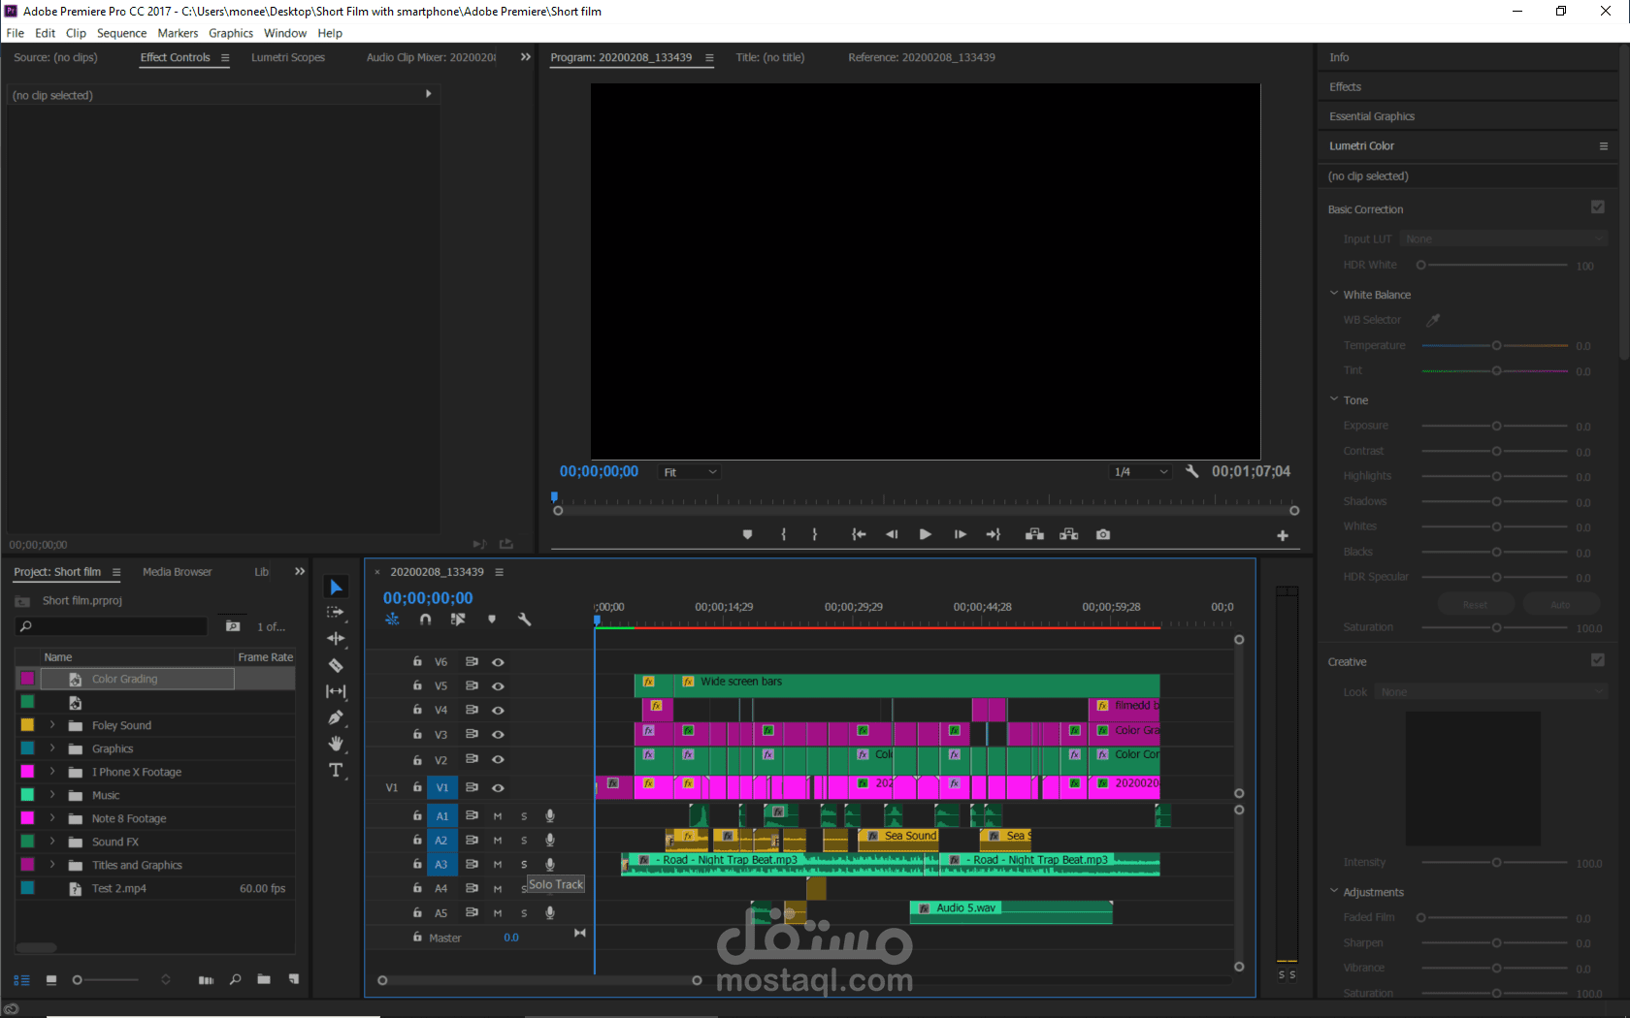This screenshot has width=1630, height=1018.
Task: Open the Fit zoom level dropdown
Action: (690, 472)
